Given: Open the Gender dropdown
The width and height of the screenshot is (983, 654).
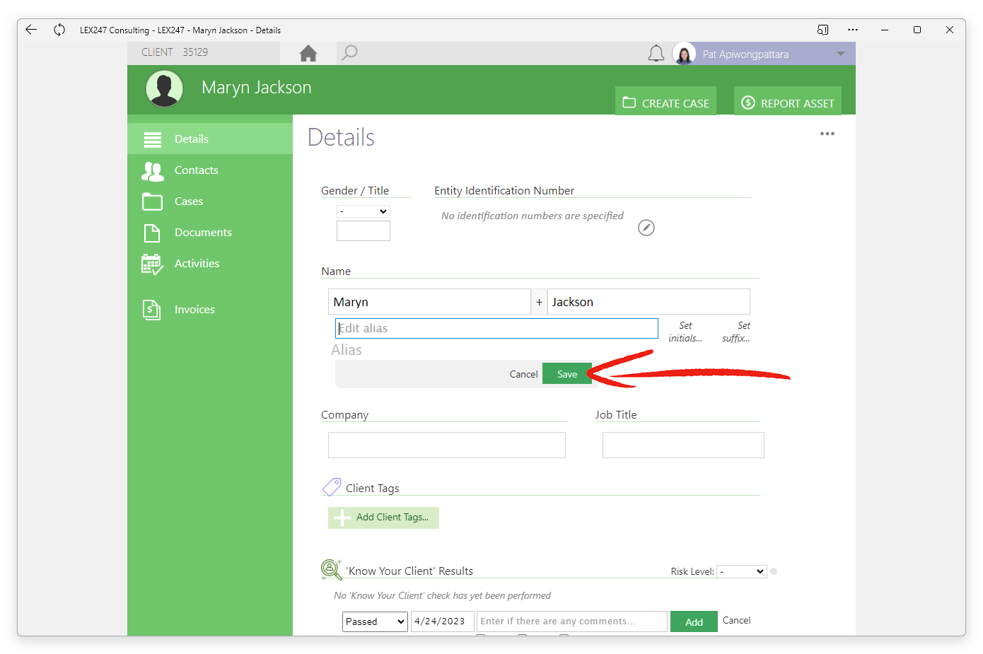Looking at the screenshot, I should 363,211.
